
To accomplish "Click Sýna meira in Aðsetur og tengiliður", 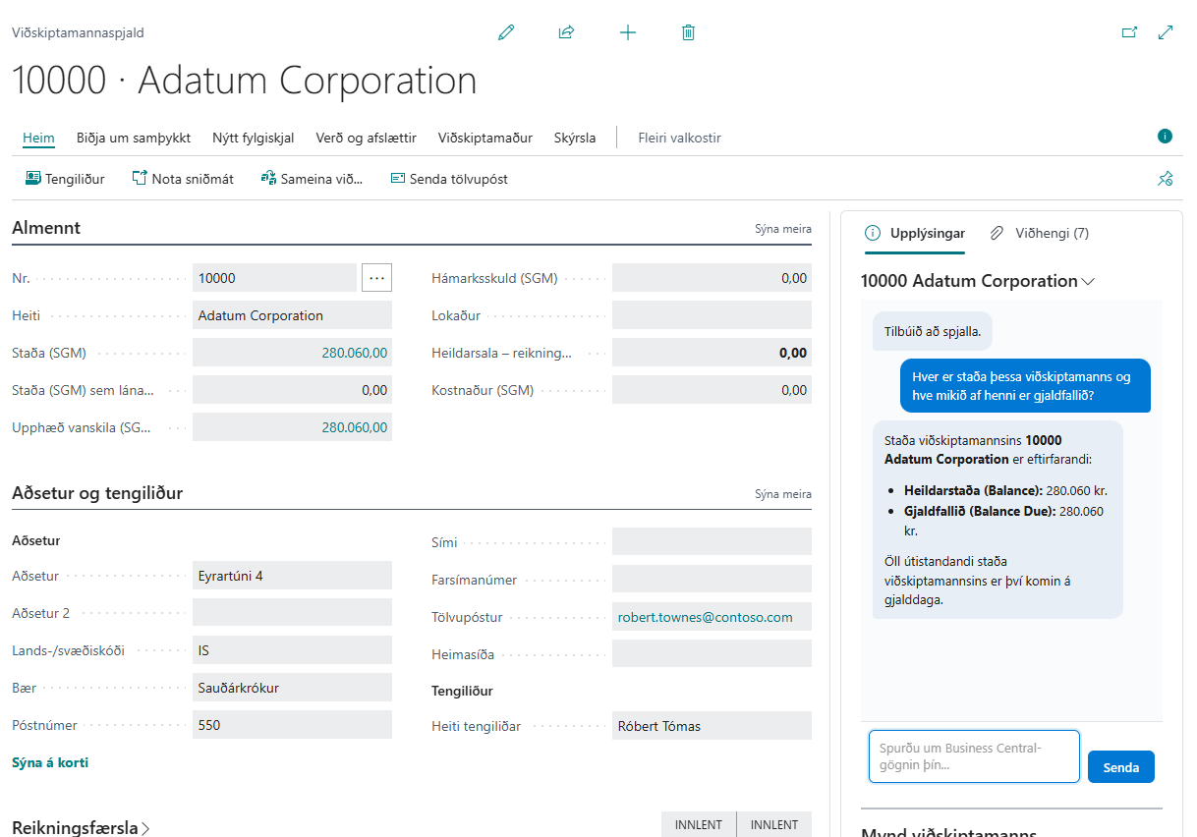I will tap(783, 494).
